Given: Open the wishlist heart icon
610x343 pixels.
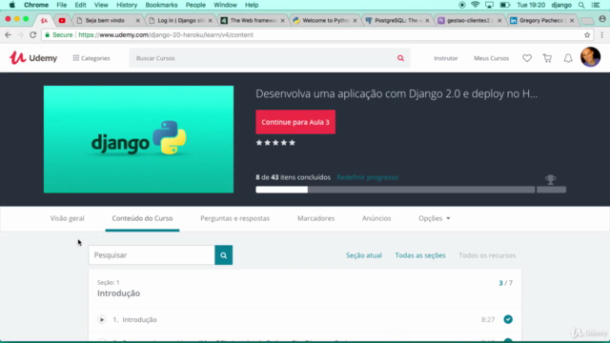Looking at the screenshot, I should click(x=527, y=58).
